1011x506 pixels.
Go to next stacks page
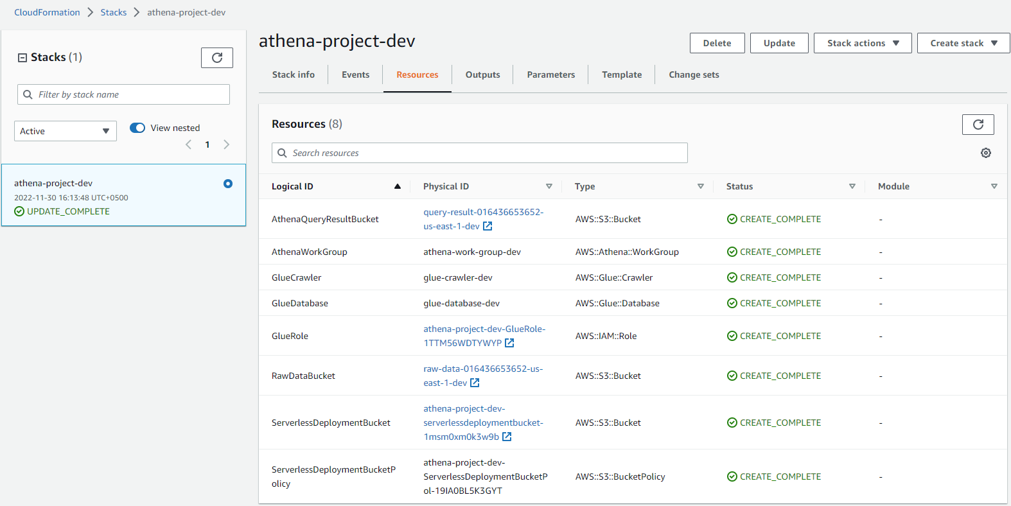pos(226,144)
